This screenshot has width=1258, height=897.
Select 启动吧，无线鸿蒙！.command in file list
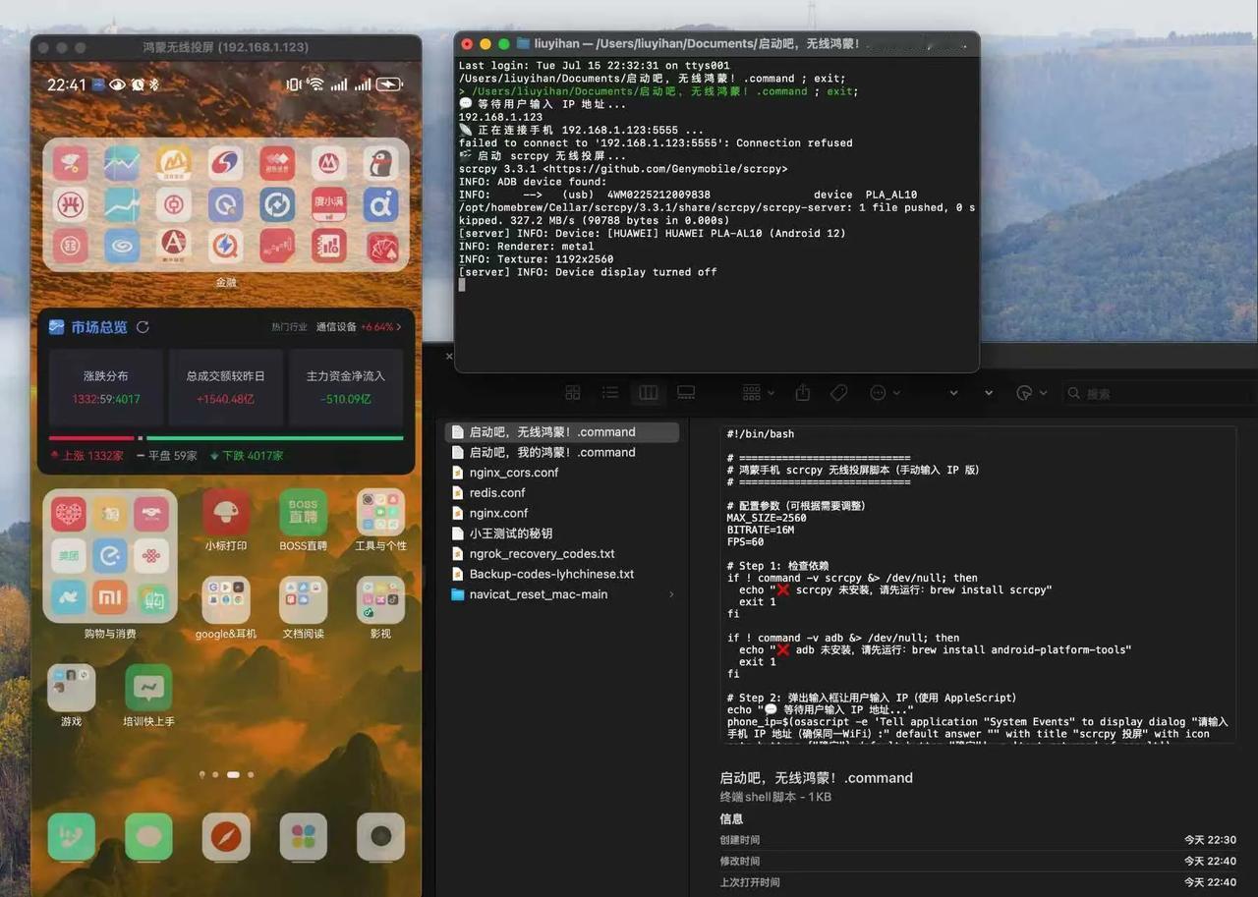tap(562, 432)
